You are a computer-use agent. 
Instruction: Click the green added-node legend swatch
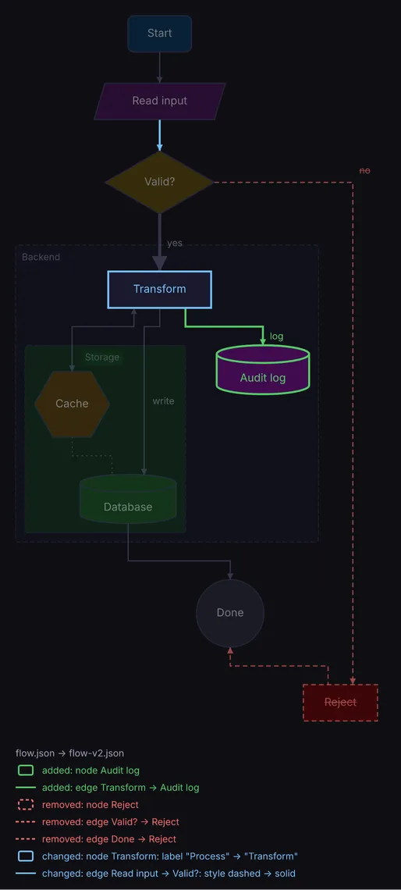pos(26,771)
